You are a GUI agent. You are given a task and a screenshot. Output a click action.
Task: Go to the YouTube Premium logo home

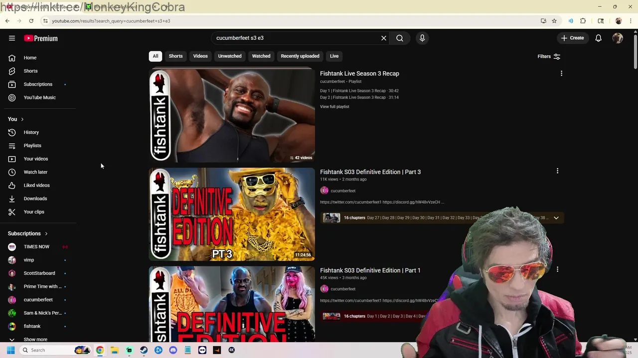[41, 38]
